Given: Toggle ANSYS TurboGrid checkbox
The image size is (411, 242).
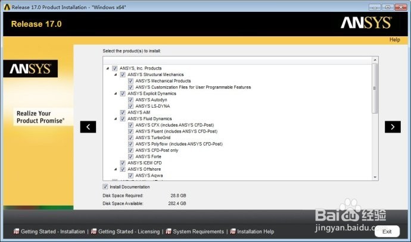Looking at the screenshot, I should point(130,137).
